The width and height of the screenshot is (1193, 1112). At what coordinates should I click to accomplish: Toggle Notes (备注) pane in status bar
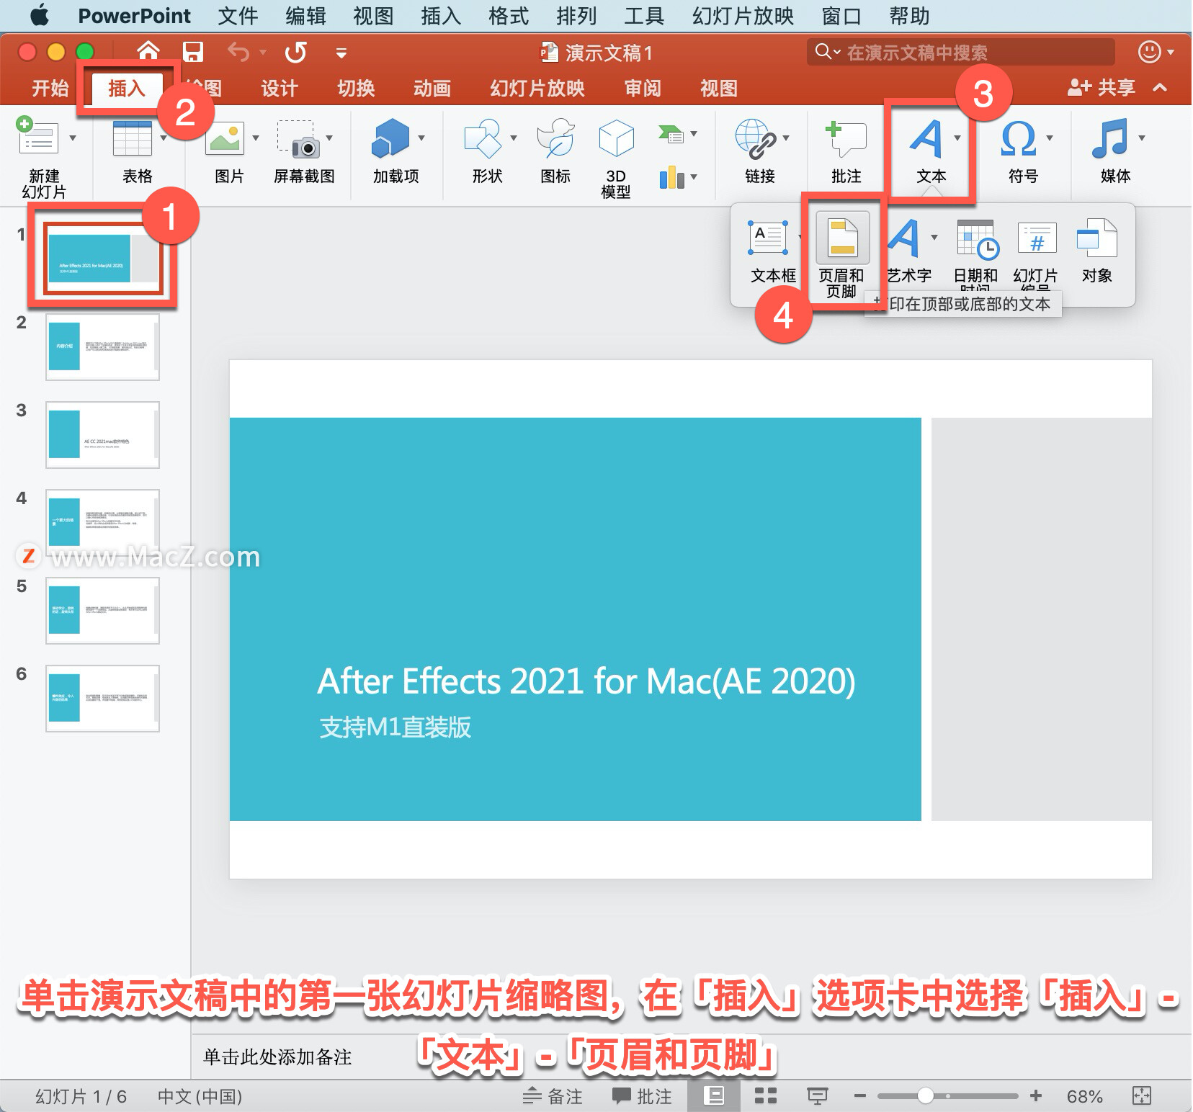point(553,1096)
